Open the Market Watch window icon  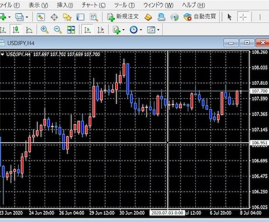41,17
